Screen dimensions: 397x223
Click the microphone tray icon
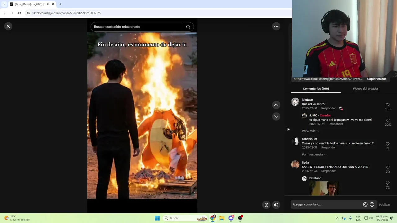point(350,218)
